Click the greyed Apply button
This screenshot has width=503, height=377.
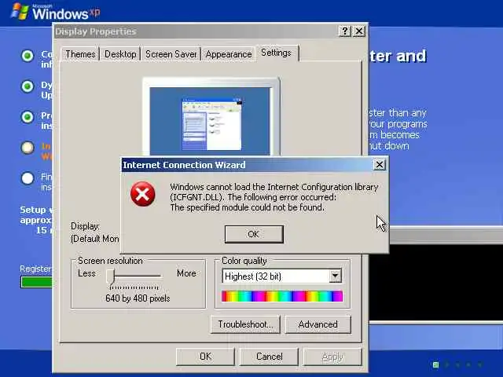pyautogui.click(x=332, y=357)
